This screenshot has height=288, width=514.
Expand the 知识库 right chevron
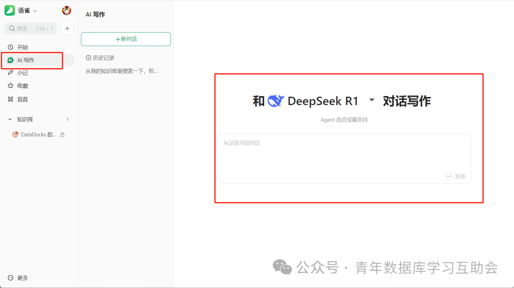pos(67,119)
